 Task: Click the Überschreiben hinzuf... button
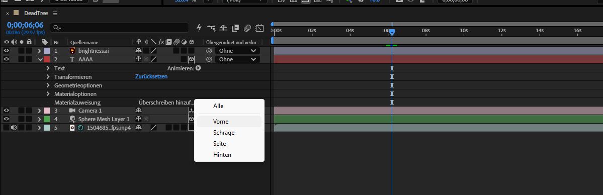coord(165,103)
